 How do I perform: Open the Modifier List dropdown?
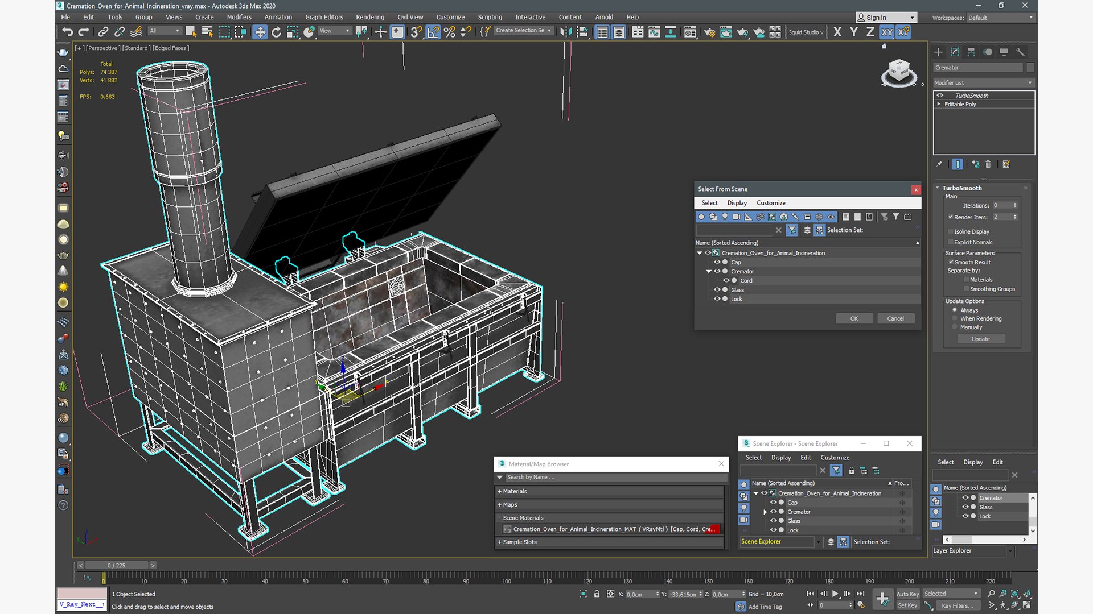983,83
